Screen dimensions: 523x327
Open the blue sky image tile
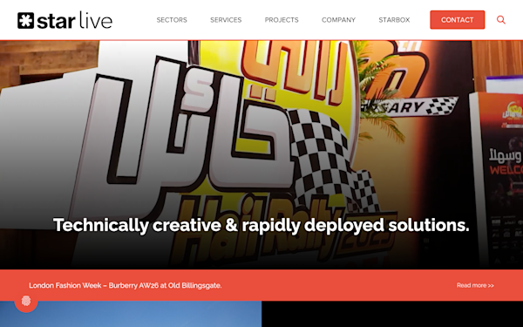tap(131, 314)
